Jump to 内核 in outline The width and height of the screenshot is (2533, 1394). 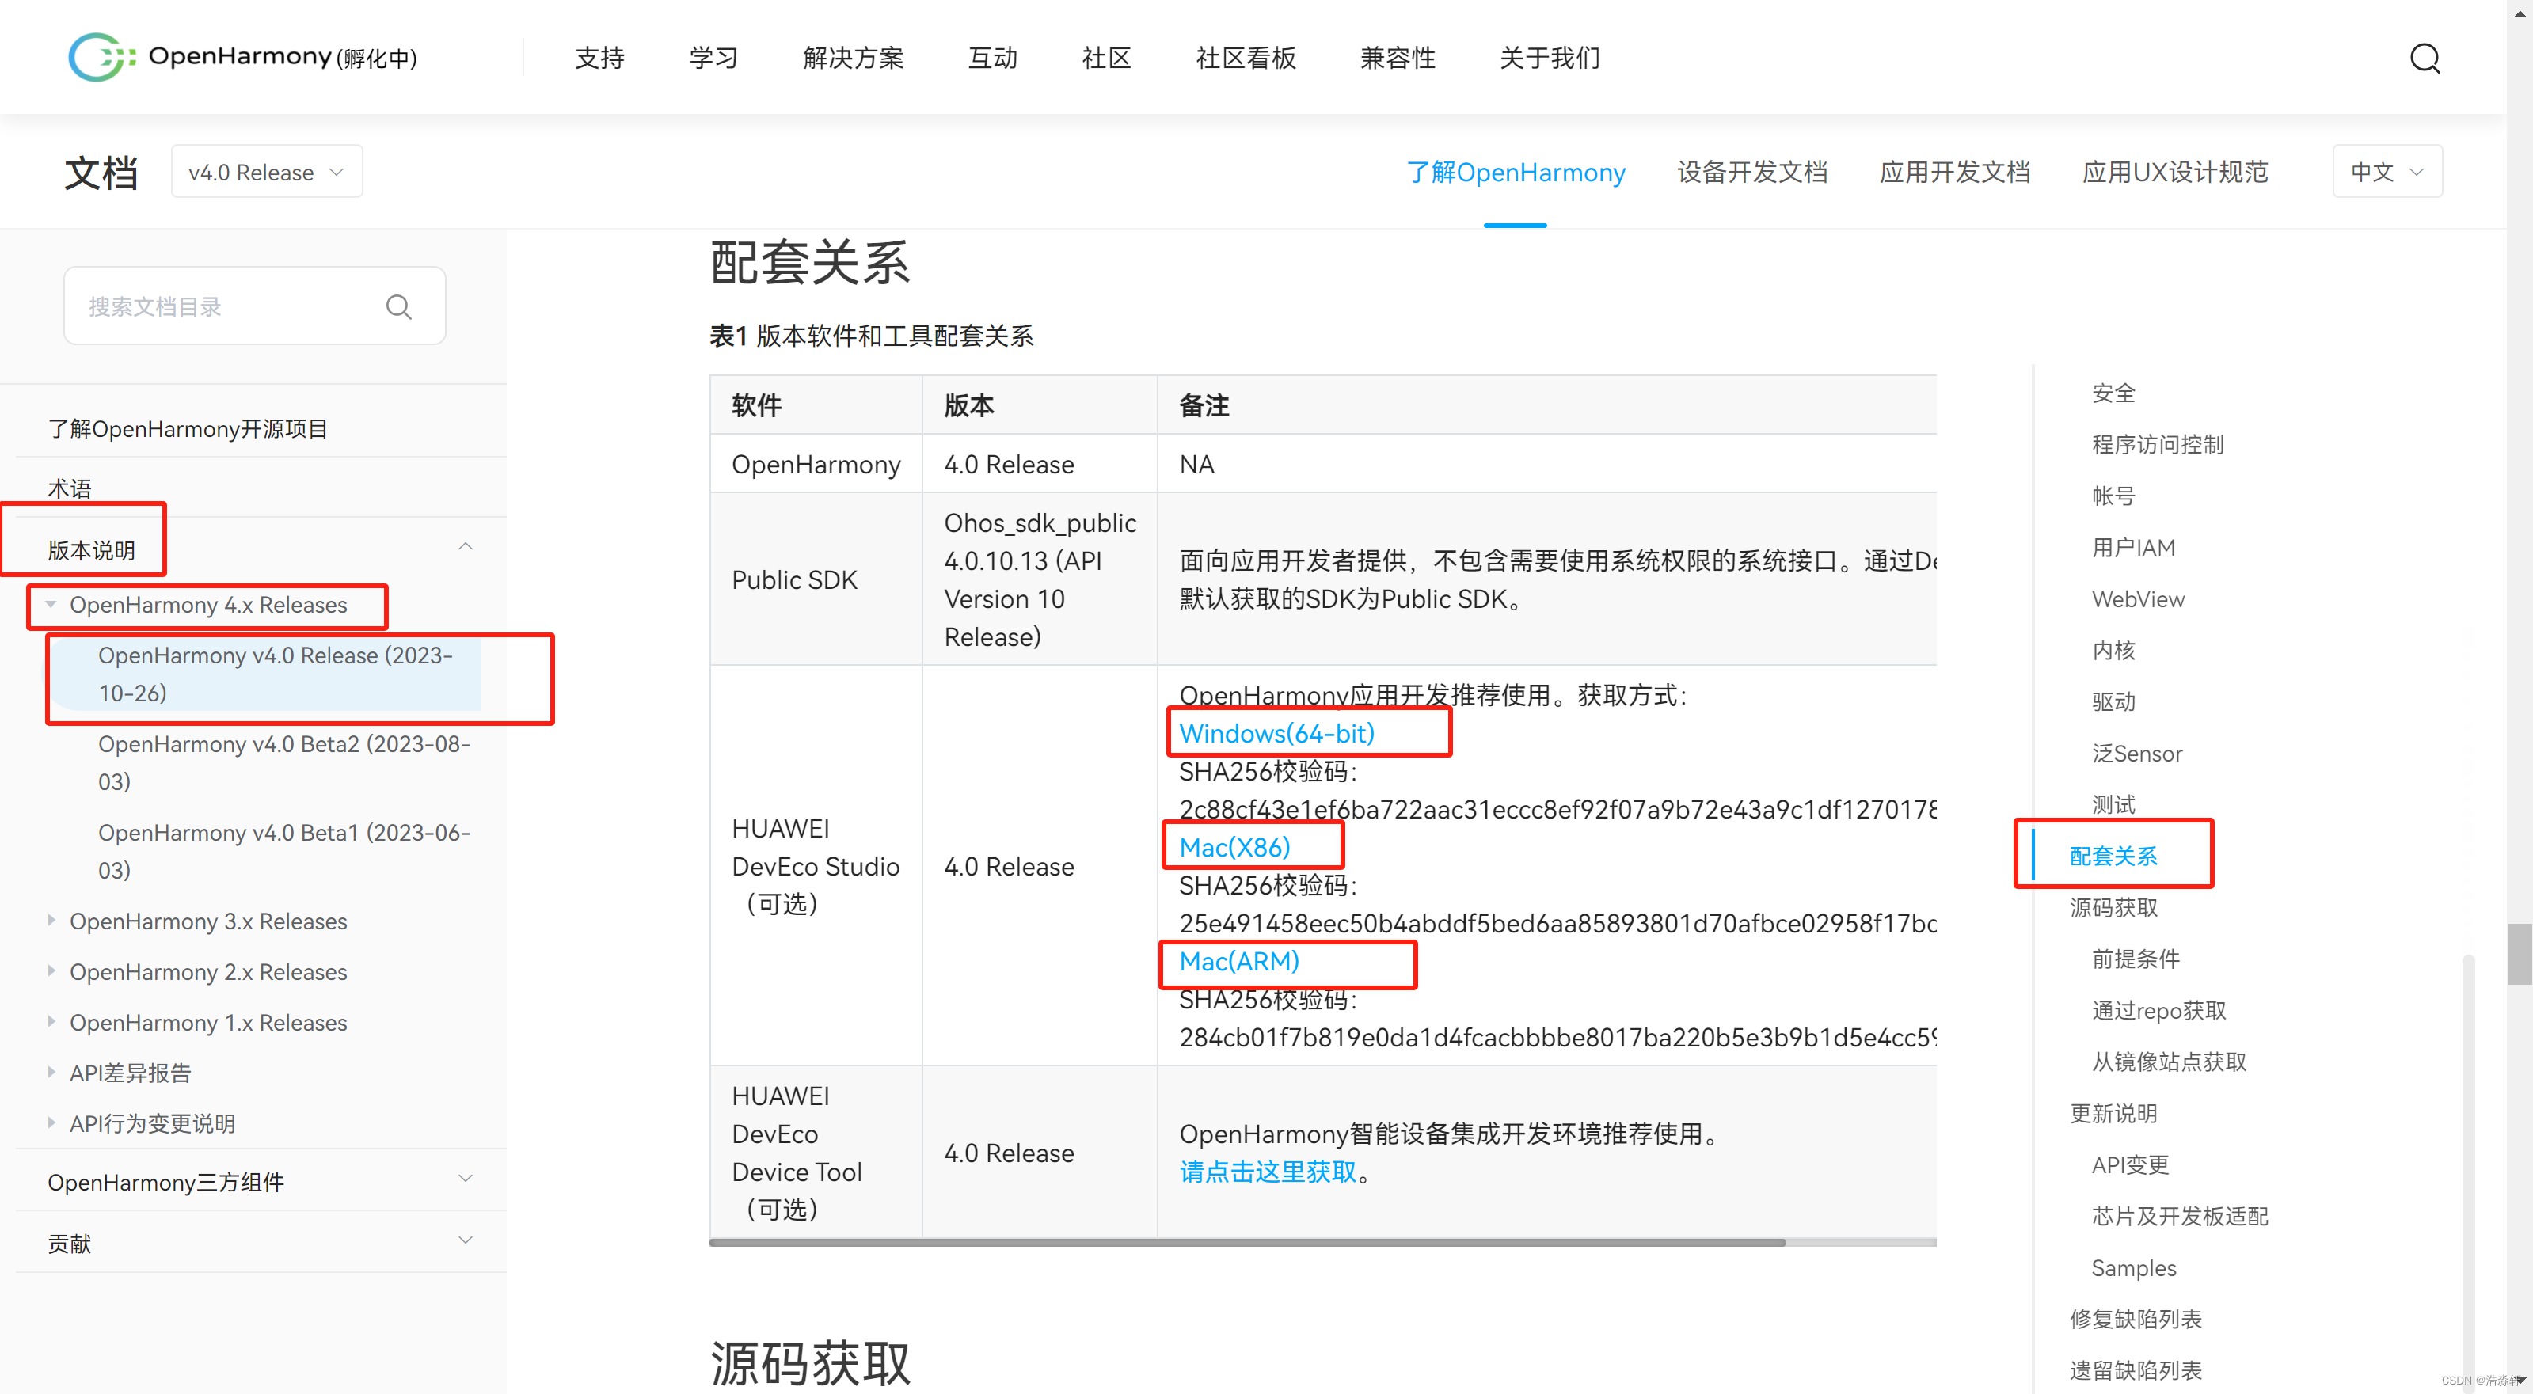coord(2113,650)
